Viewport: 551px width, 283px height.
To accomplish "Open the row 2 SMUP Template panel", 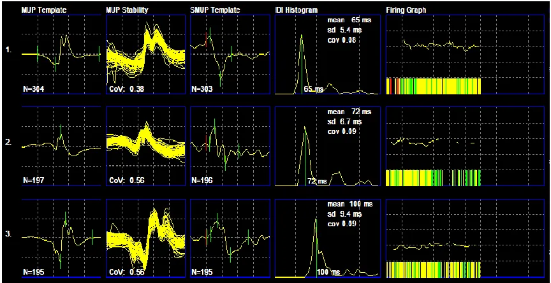I will pos(230,146).
